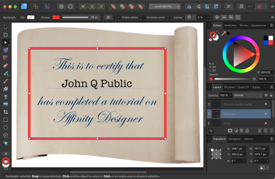This screenshot has height=179, width=275.
Task: Open the corner radius percentage dropdown
Action: click(208, 17)
